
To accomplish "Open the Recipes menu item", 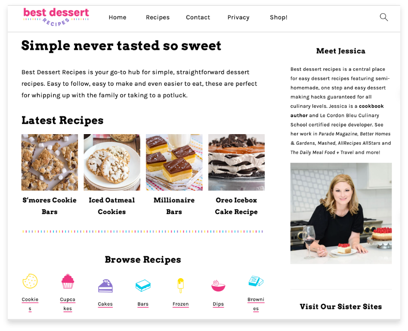I will pos(158,17).
